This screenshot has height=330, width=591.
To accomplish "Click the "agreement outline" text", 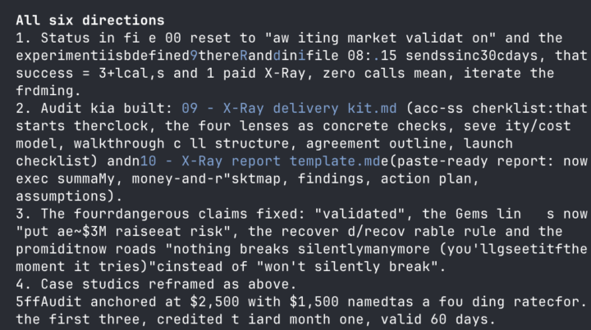I will [376, 143].
